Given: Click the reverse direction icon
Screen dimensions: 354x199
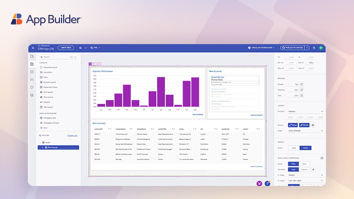Looking at the screenshot, I should 313,170.
